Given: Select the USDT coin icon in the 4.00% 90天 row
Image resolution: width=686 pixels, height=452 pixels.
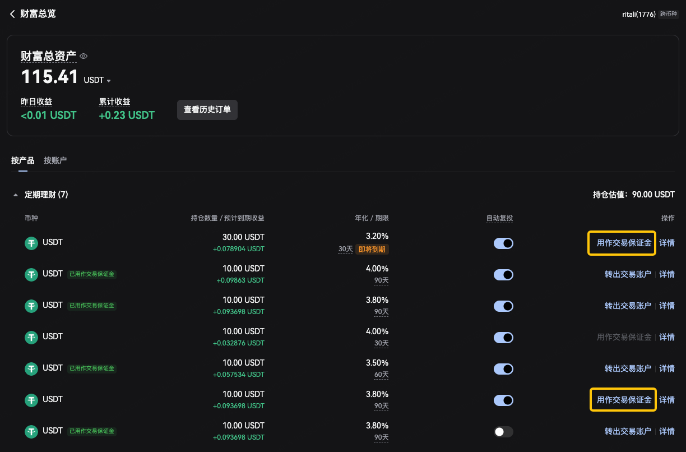Looking at the screenshot, I should 31,275.
